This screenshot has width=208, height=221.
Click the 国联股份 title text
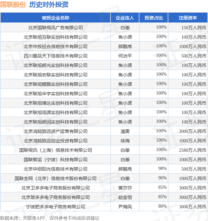[x=13, y=5]
